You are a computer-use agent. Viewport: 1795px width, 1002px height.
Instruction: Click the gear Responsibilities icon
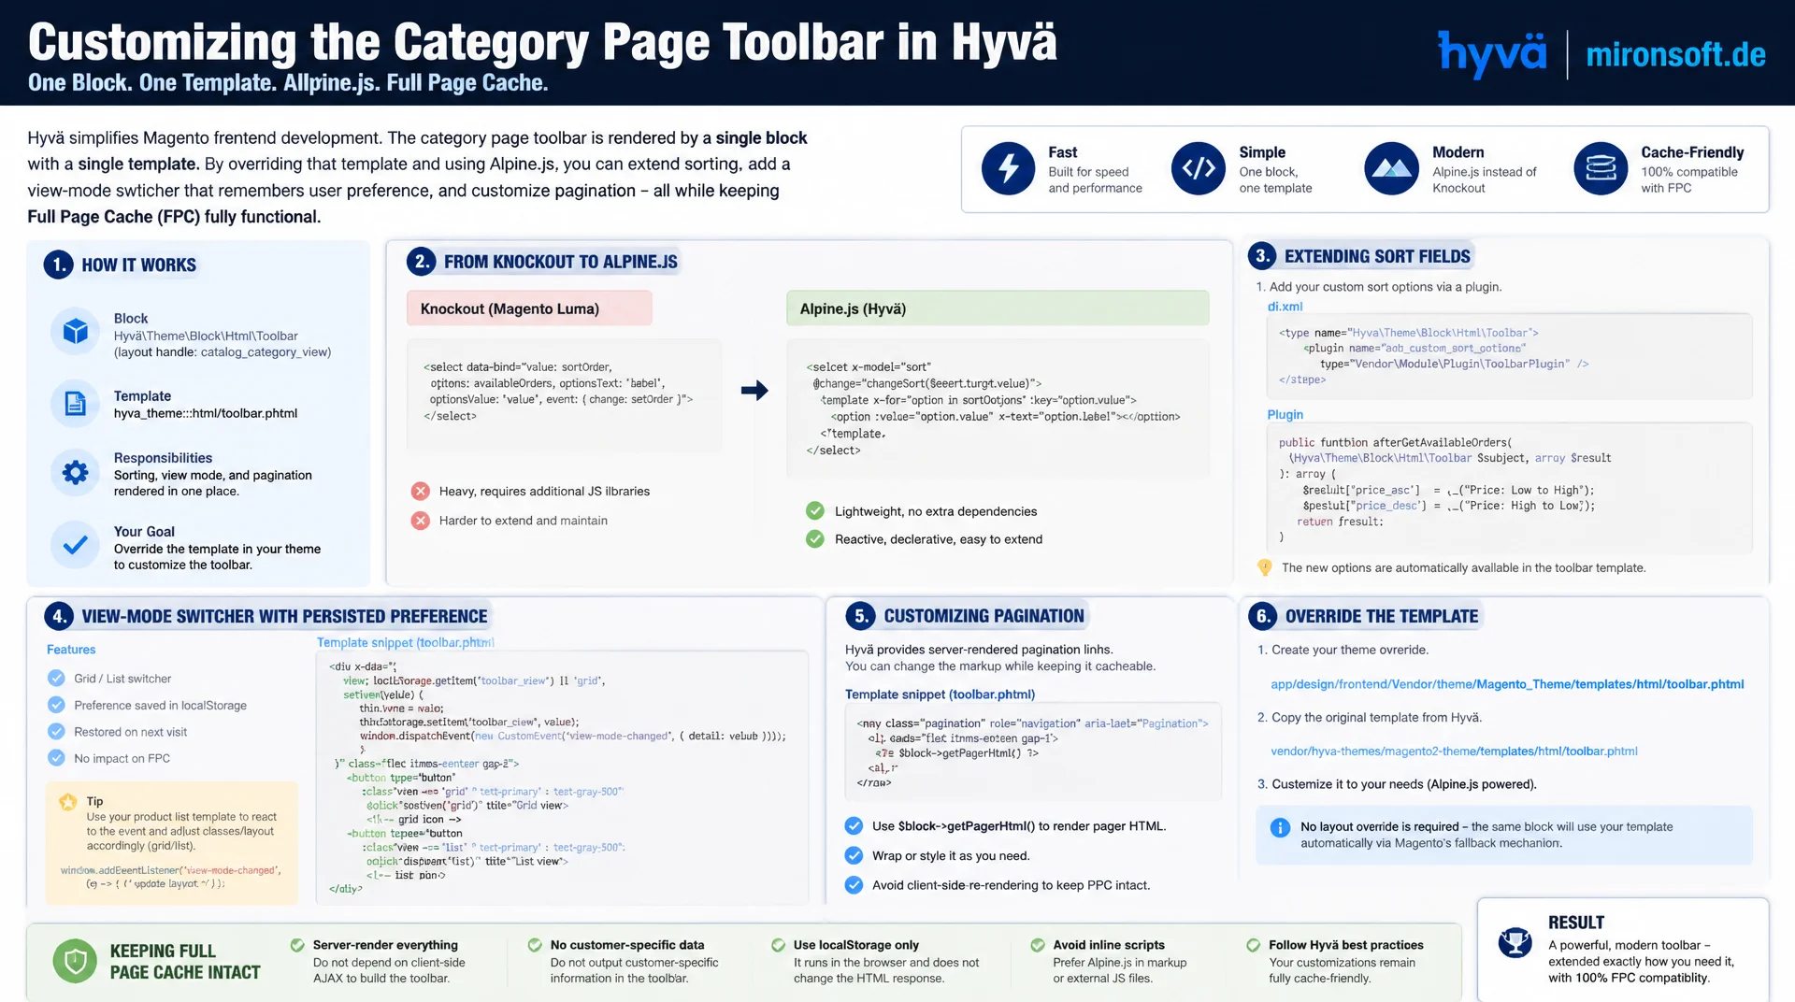point(76,472)
